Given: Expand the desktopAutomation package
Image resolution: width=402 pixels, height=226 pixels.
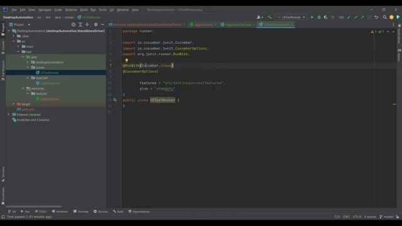Looking at the screenshot, I should click(x=28, y=62).
